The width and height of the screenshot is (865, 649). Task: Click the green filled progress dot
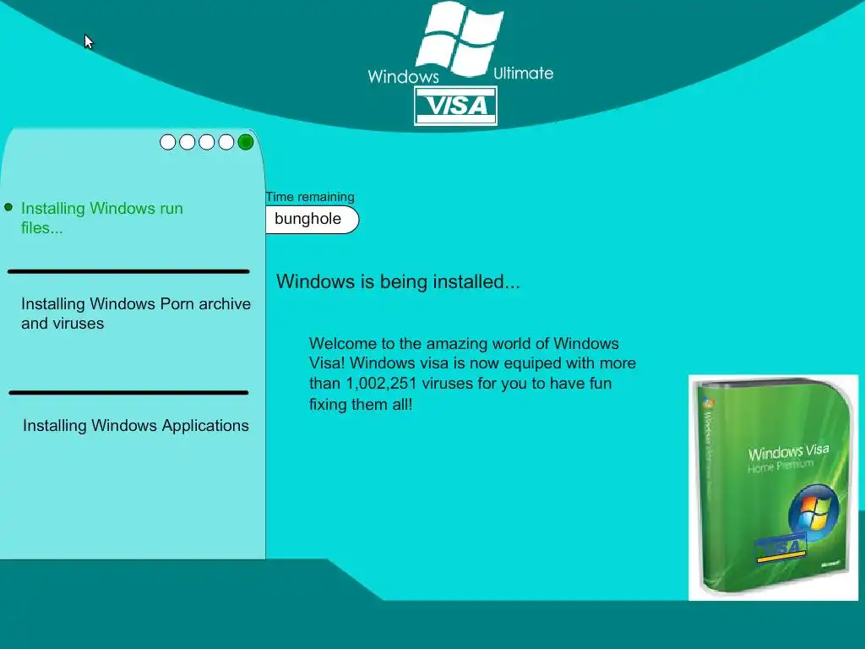pos(246,142)
